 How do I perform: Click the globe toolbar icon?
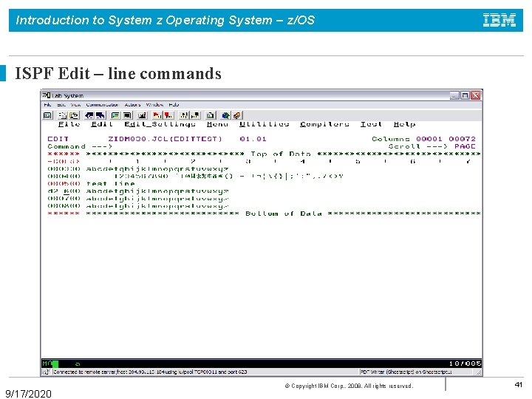pyautogui.click(x=225, y=115)
